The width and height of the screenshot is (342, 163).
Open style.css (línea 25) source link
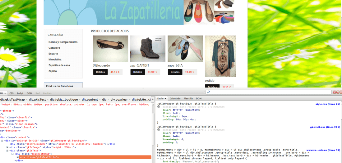(x=328, y=104)
